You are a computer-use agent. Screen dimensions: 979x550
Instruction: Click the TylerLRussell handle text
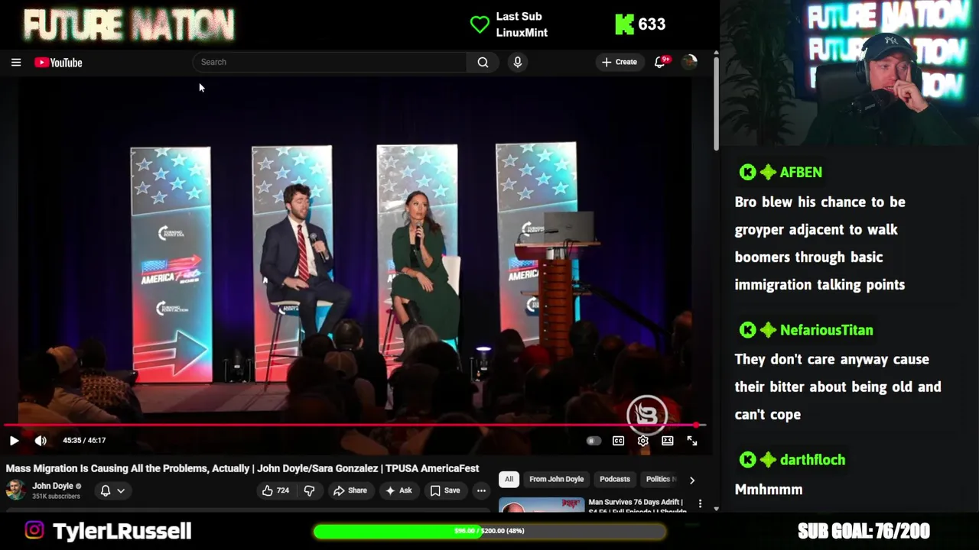click(122, 531)
